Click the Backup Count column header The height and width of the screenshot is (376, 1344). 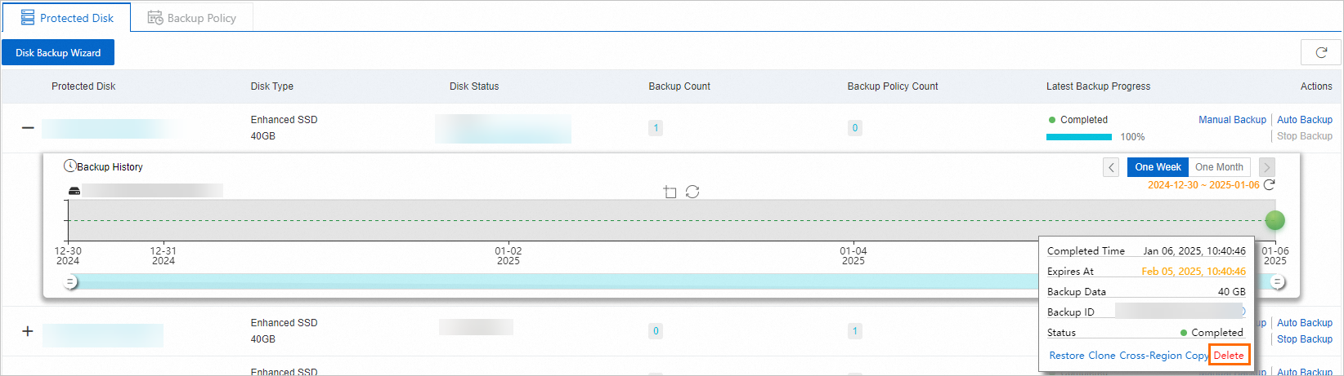(x=679, y=86)
